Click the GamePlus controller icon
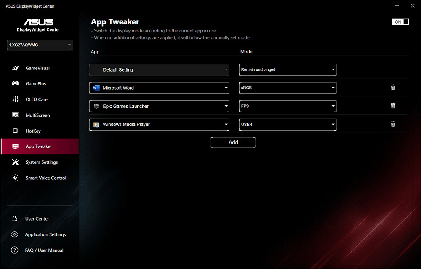This screenshot has width=421, height=269. [x=15, y=84]
